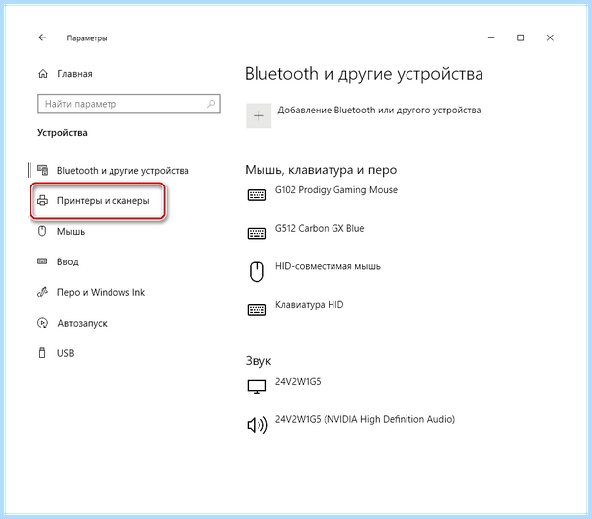
Task: Go to Главная settings home
Action: tap(75, 74)
